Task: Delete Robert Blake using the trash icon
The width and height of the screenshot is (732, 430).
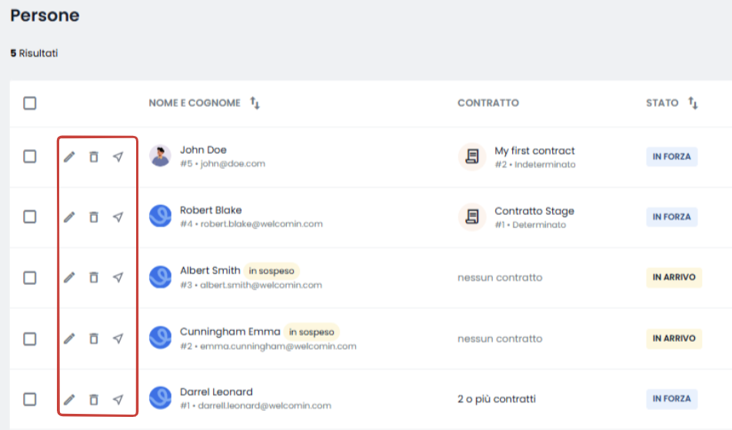Action: pos(94,217)
